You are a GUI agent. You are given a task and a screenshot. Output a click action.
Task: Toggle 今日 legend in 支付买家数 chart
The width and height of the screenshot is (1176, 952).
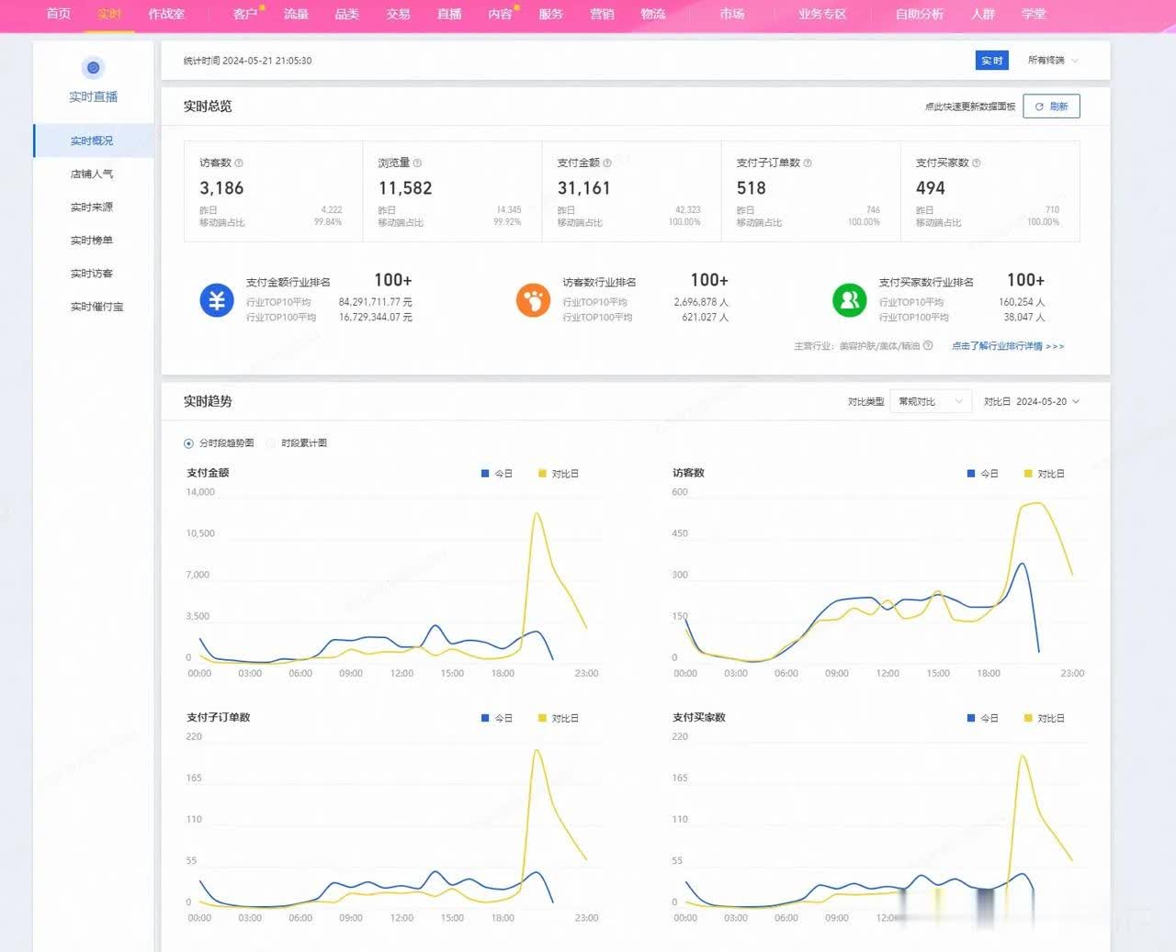(x=983, y=718)
